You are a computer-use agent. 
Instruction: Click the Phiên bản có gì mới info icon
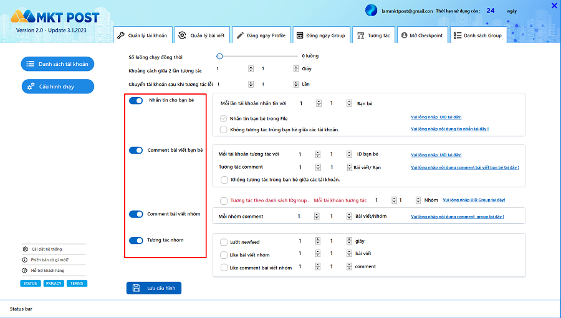pos(25,260)
